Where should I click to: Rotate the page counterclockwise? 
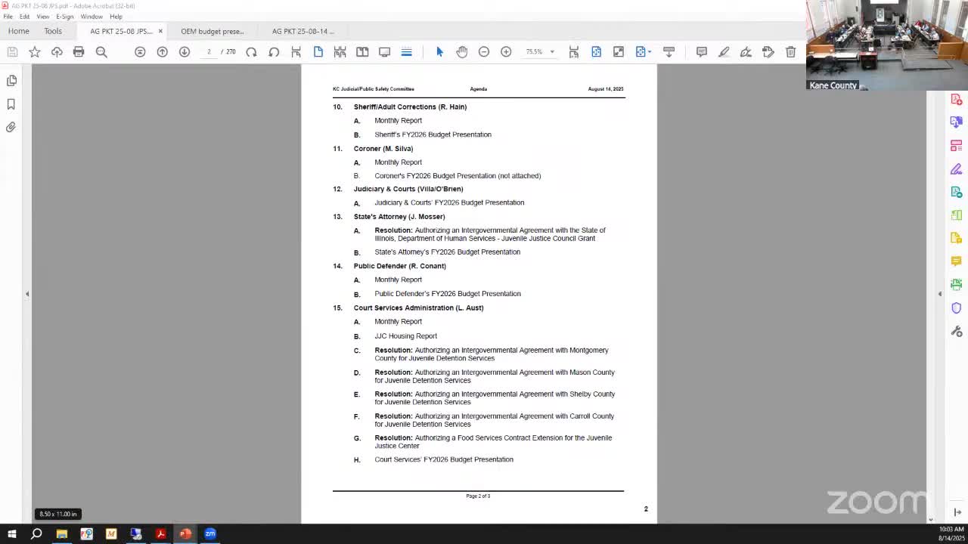(x=274, y=51)
